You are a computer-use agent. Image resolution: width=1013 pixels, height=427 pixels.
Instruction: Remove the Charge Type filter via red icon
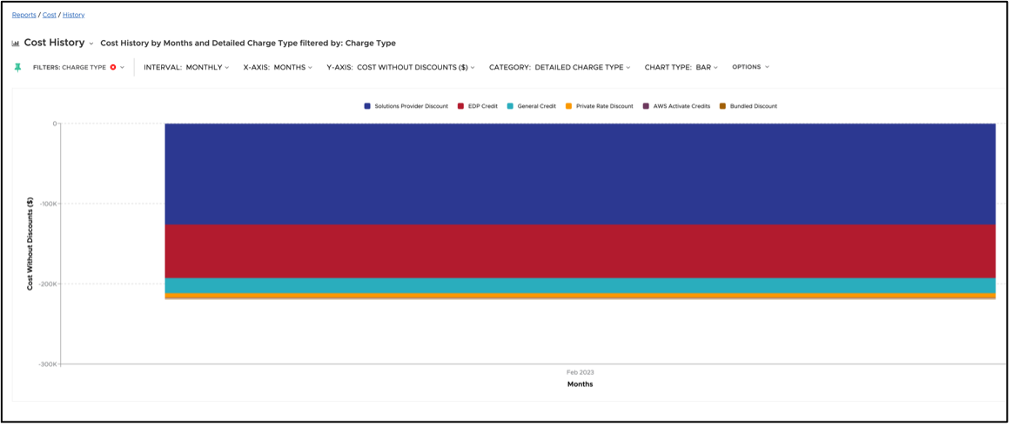click(x=113, y=67)
